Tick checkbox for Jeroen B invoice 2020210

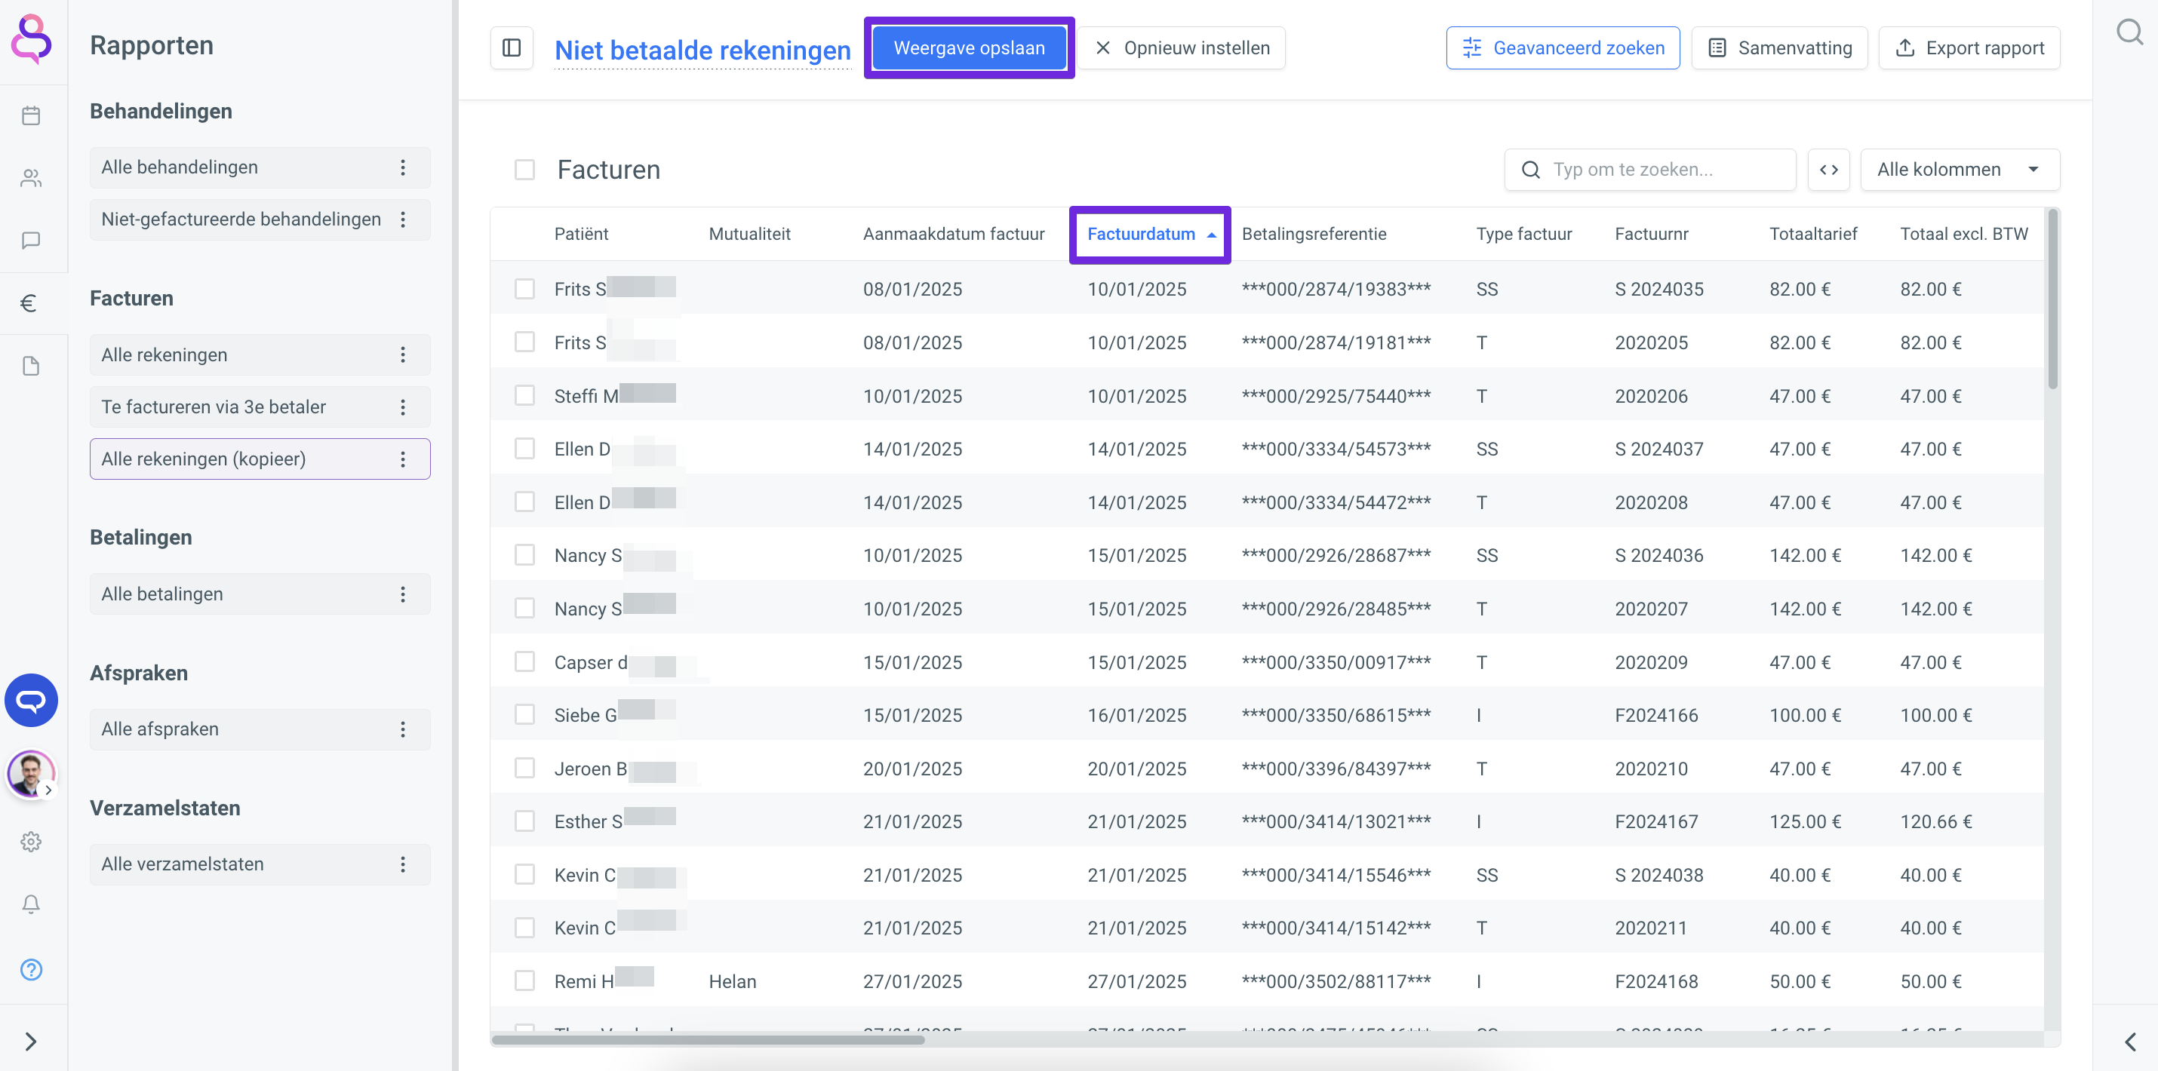click(524, 768)
